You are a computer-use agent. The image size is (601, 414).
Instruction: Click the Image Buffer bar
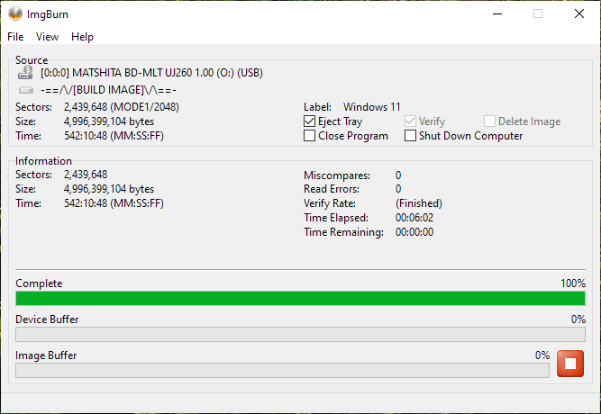click(x=282, y=370)
